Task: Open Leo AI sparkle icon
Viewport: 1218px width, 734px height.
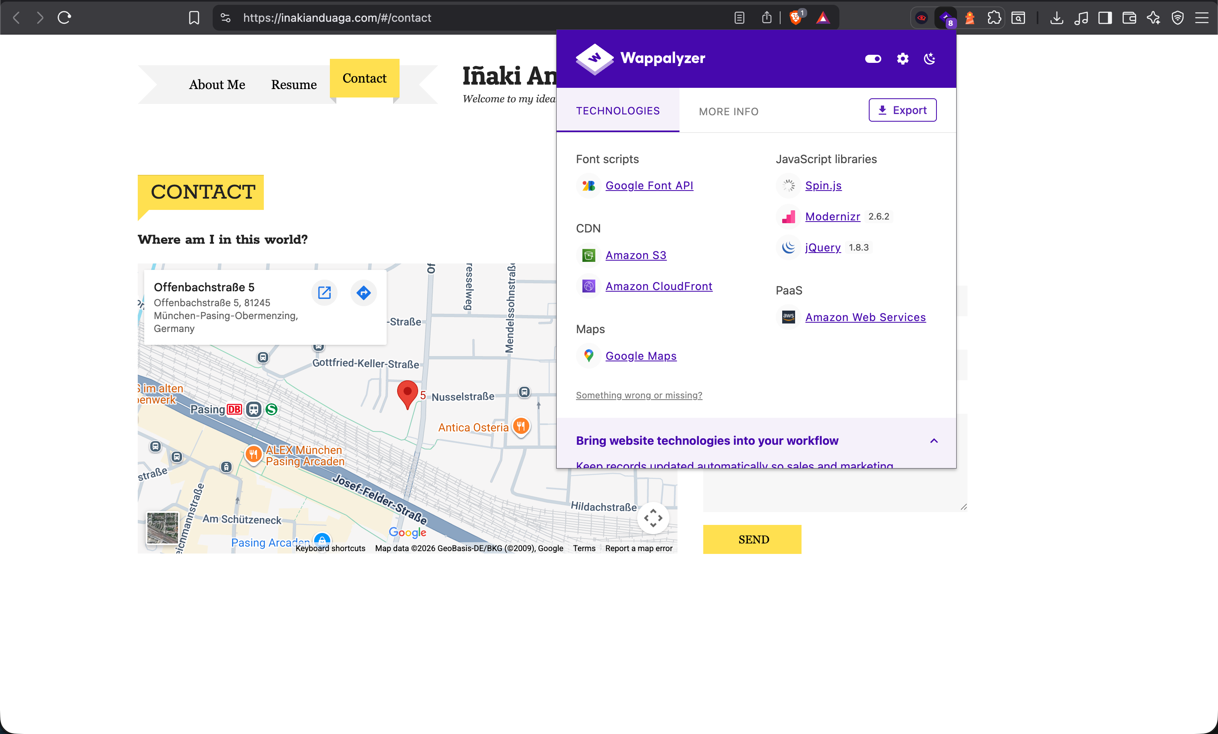Action: click(1154, 18)
